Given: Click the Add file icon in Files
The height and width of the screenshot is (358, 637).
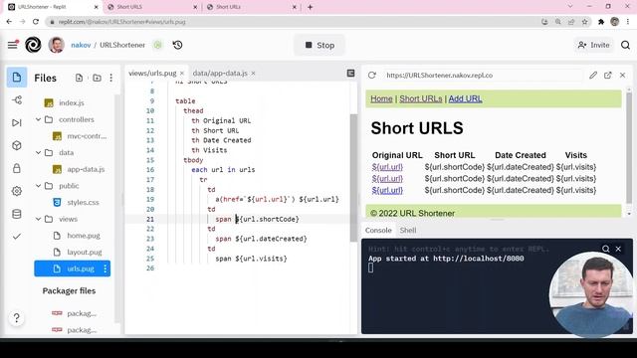Looking at the screenshot, I should [x=79, y=78].
